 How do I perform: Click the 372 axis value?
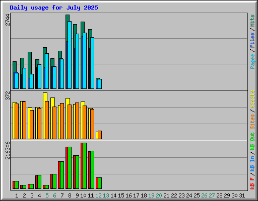point(8,95)
